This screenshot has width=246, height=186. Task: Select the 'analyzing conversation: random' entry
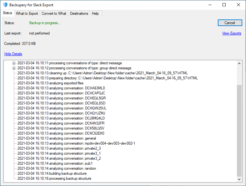pos(57,168)
